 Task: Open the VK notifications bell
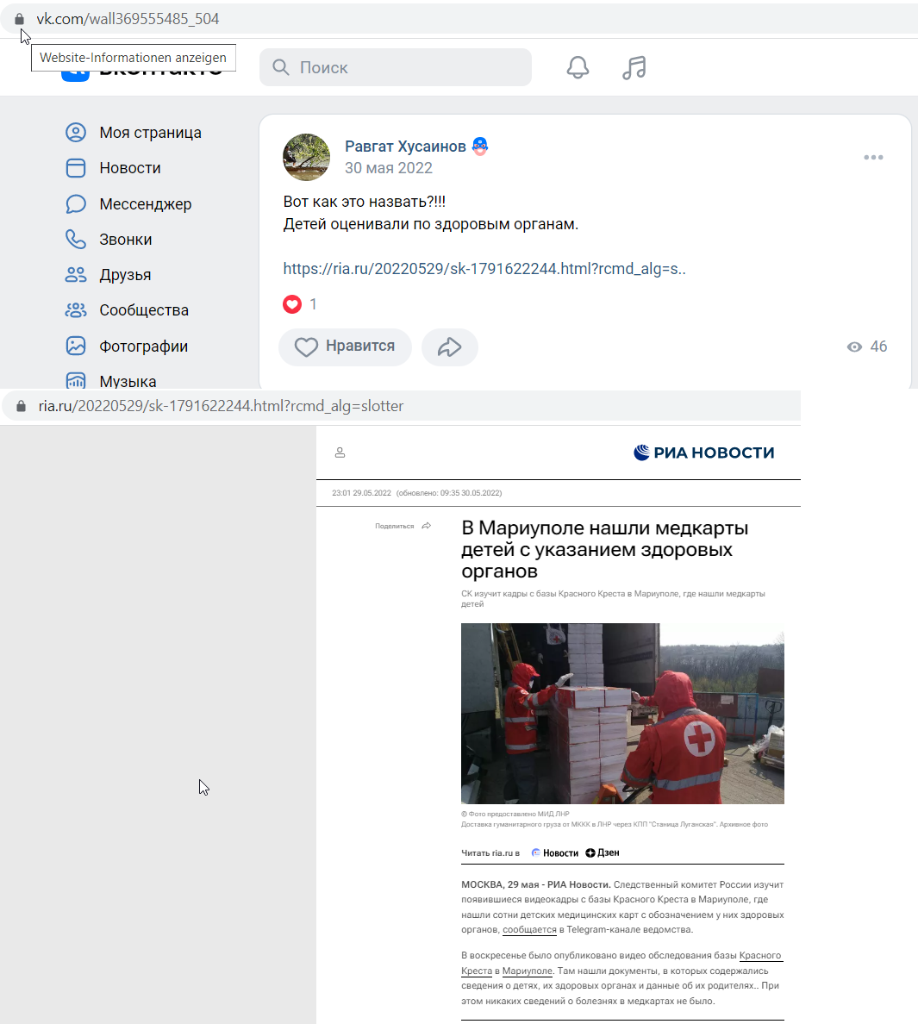pyautogui.click(x=578, y=67)
